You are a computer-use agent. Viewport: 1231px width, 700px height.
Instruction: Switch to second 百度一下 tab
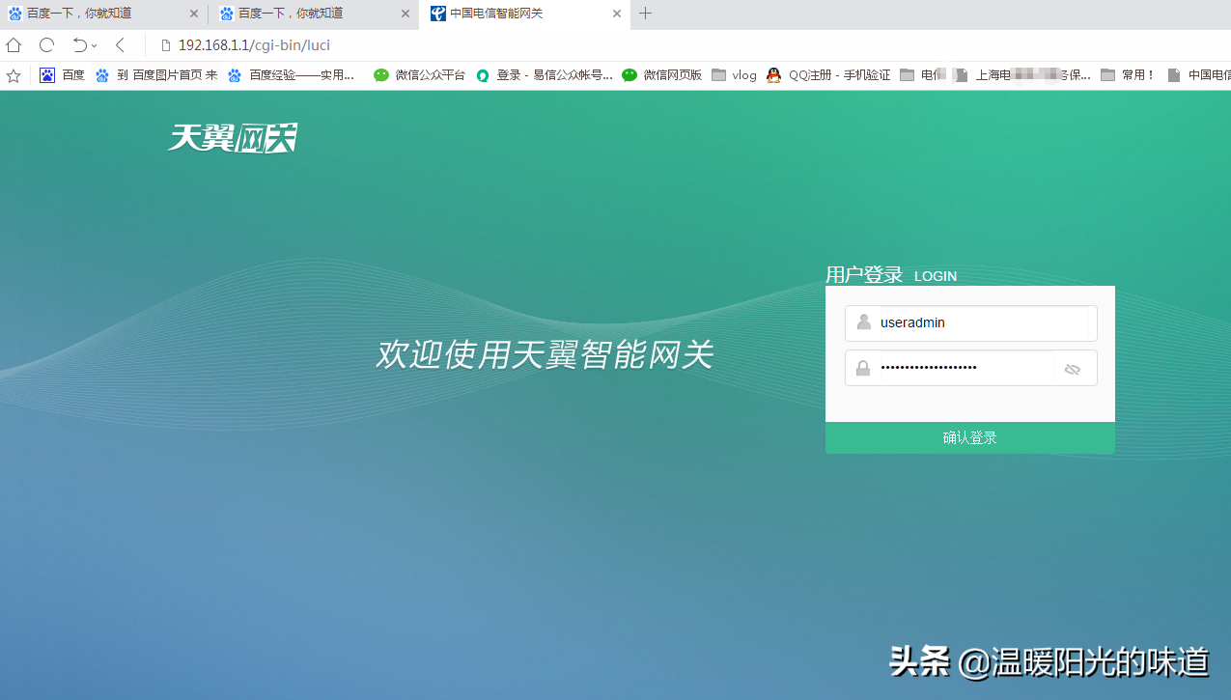[315, 14]
